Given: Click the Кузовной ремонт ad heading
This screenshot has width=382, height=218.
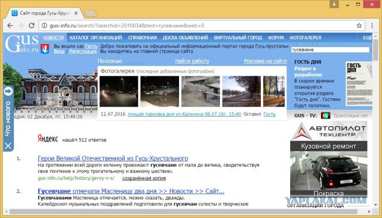Looking at the screenshot, I should click(x=329, y=147).
